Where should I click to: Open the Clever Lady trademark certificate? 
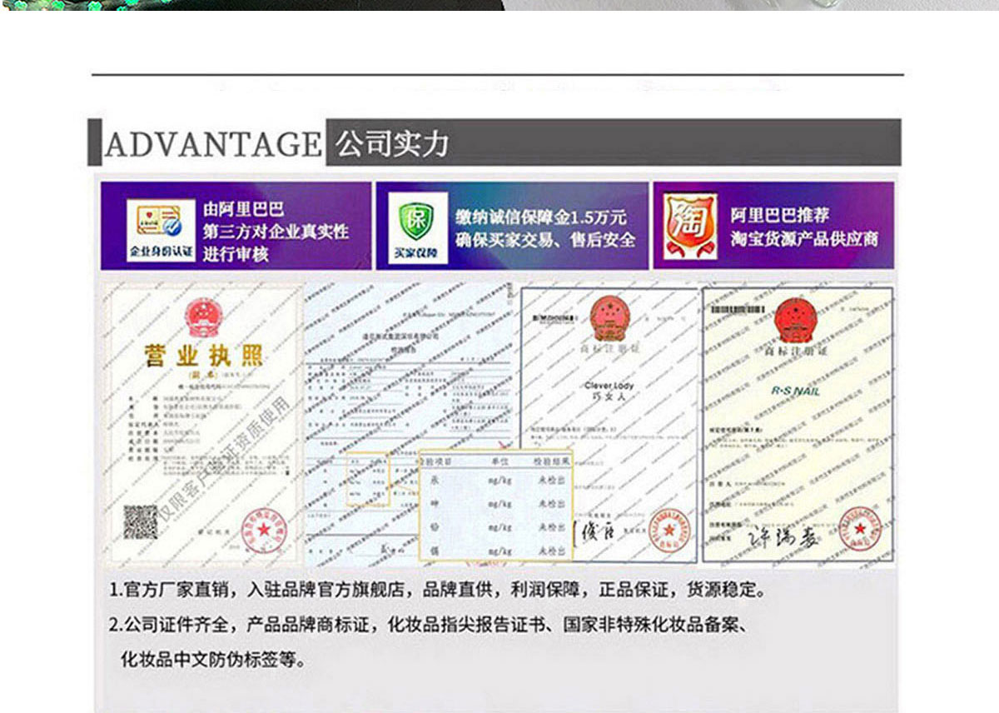pyautogui.click(x=609, y=425)
